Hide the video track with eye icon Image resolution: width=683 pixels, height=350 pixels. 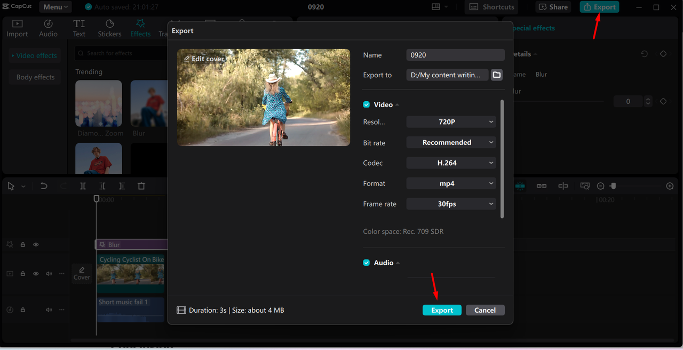pyautogui.click(x=36, y=274)
